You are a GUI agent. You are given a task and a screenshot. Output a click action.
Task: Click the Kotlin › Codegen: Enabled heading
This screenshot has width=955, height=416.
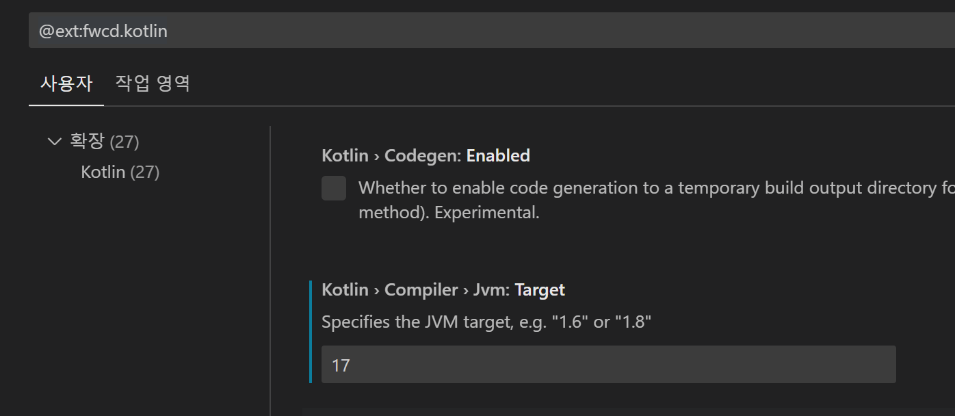(x=425, y=155)
